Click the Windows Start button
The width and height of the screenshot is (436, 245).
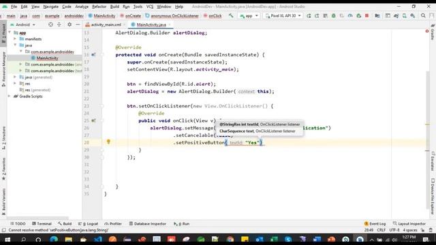[7, 239]
